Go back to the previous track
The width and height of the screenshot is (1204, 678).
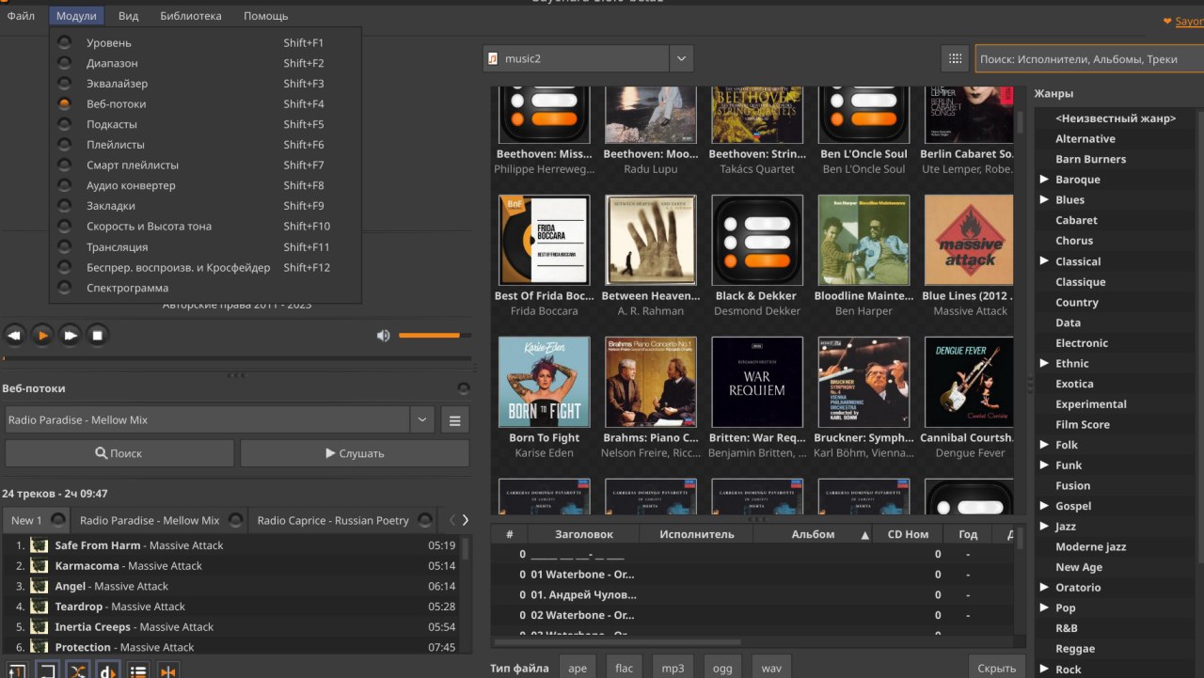14,335
